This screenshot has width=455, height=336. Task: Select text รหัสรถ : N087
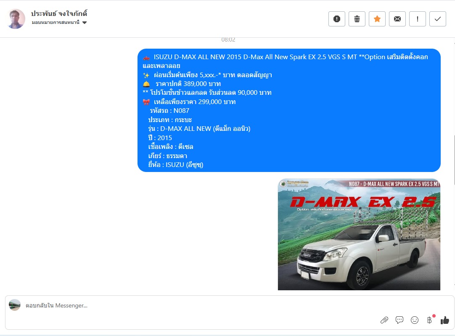pyautogui.click(x=169, y=111)
